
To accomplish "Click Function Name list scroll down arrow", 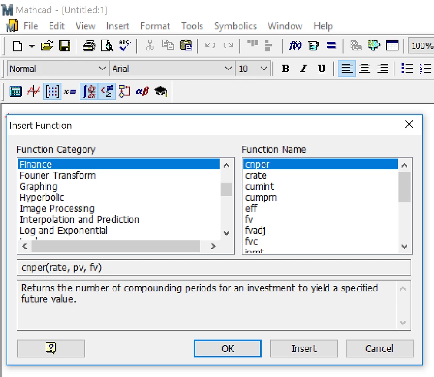I will (x=404, y=246).
